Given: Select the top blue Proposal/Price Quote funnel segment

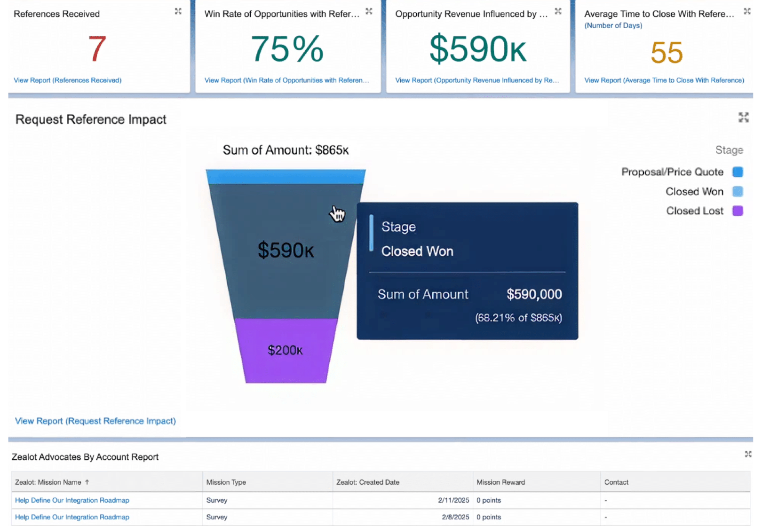Looking at the screenshot, I should (x=286, y=177).
